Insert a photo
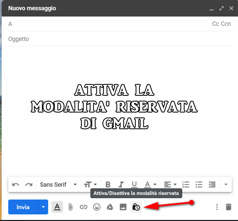238x221 pixels. tap(123, 207)
